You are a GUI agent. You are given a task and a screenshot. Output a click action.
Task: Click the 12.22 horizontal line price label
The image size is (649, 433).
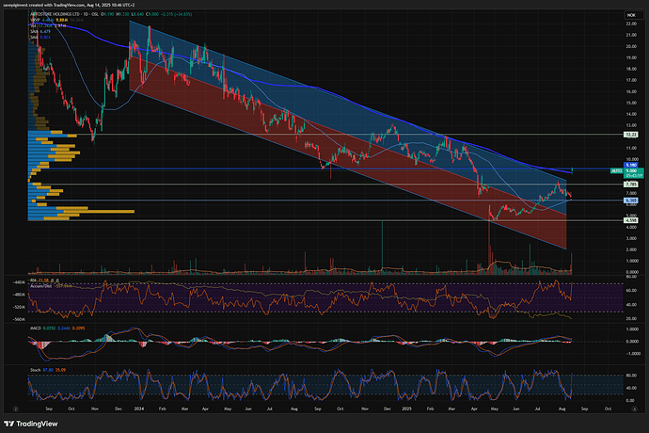click(631, 135)
